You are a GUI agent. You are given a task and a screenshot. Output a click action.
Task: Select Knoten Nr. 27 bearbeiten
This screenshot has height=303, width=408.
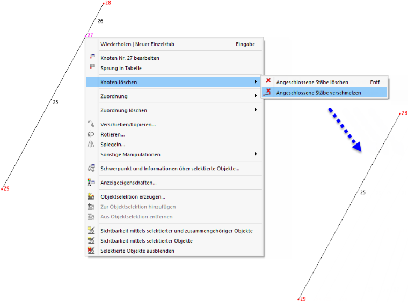(174, 58)
